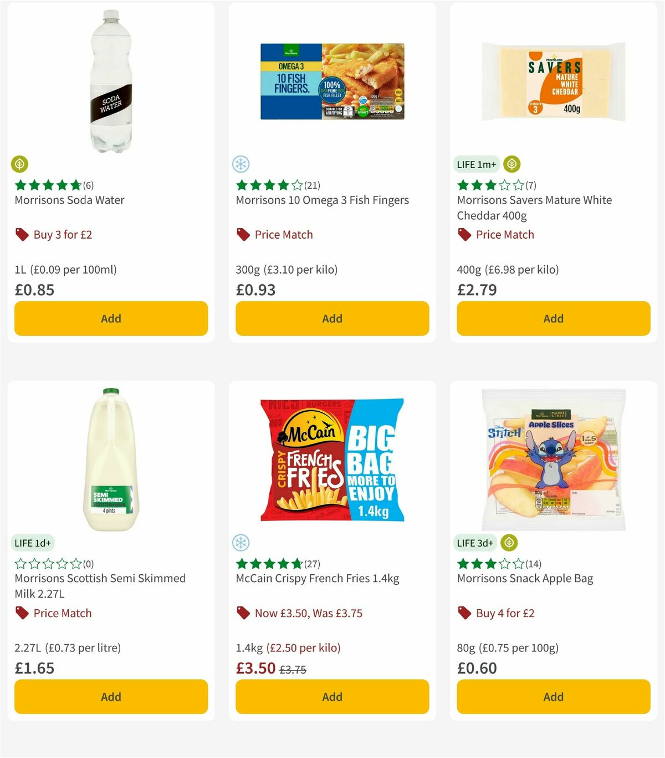This screenshot has width=665, height=758.
Task: Click the star rating on the Snack Apple Bag
Action: pos(490,564)
